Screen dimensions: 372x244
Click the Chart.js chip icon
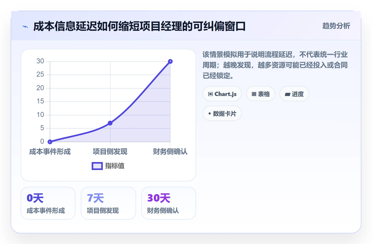click(210, 94)
